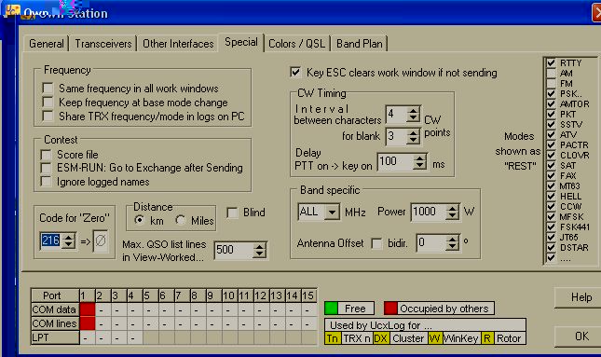Toggle JT65 in the modes list
The width and height of the screenshot is (601, 357).
pos(552,237)
